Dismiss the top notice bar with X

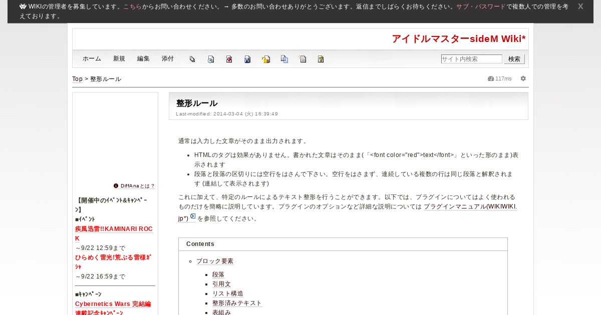pos(580,6)
